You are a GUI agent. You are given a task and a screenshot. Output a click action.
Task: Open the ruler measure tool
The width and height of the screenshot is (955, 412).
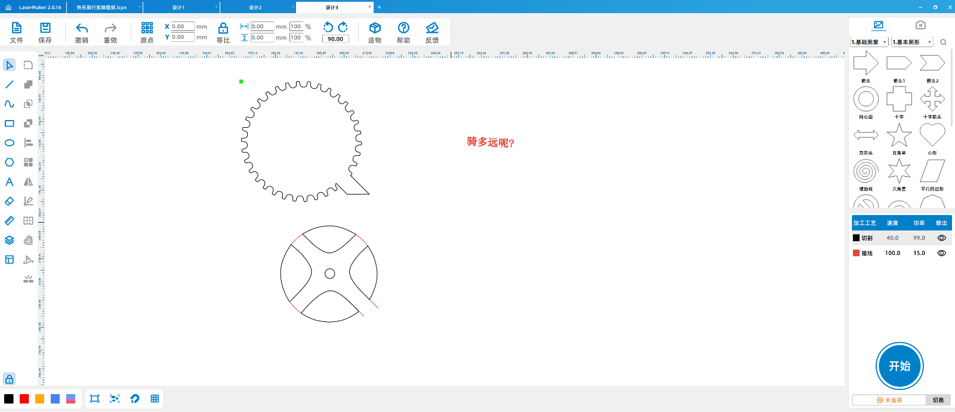click(x=10, y=220)
